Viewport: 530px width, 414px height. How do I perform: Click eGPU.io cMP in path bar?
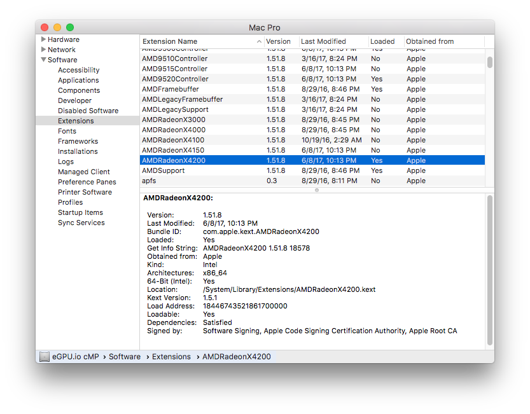coord(75,357)
